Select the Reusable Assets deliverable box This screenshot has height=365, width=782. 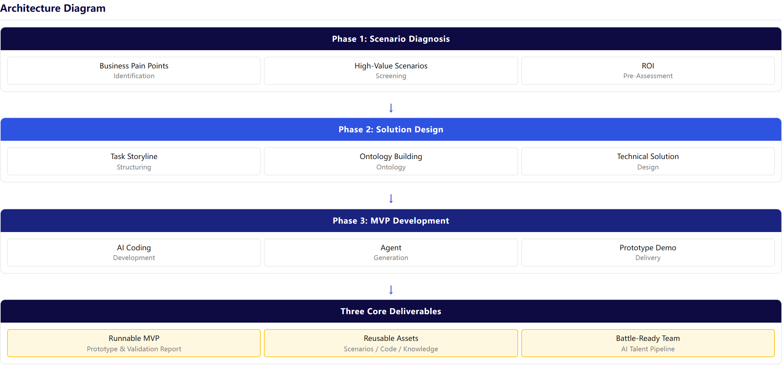pyautogui.click(x=391, y=343)
